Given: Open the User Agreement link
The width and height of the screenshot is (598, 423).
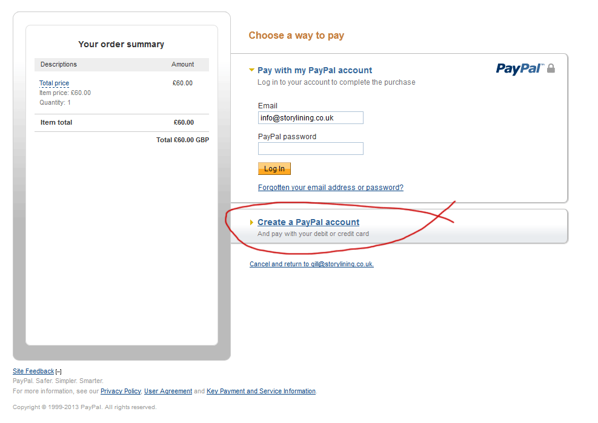Looking at the screenshot, I should coord(168,392).
